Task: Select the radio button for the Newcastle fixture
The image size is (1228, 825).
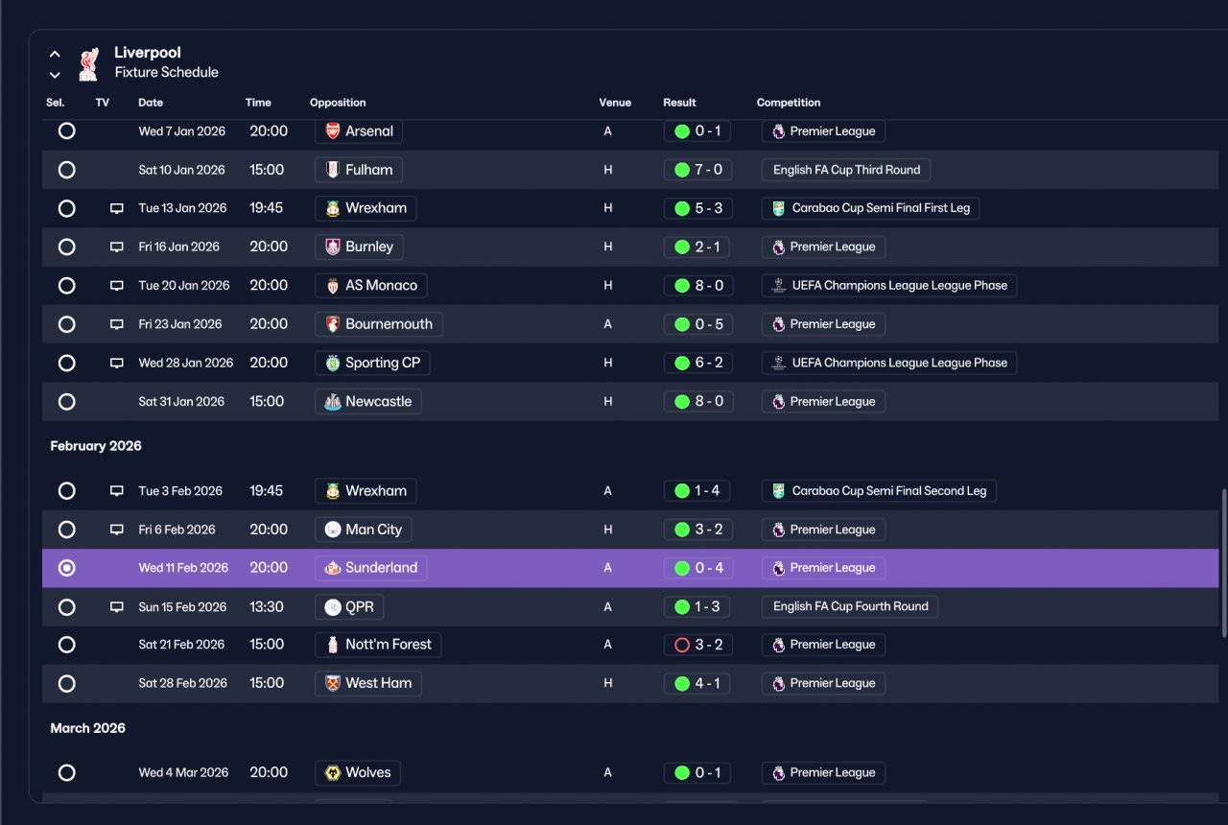Action: [x=66, y=402]
